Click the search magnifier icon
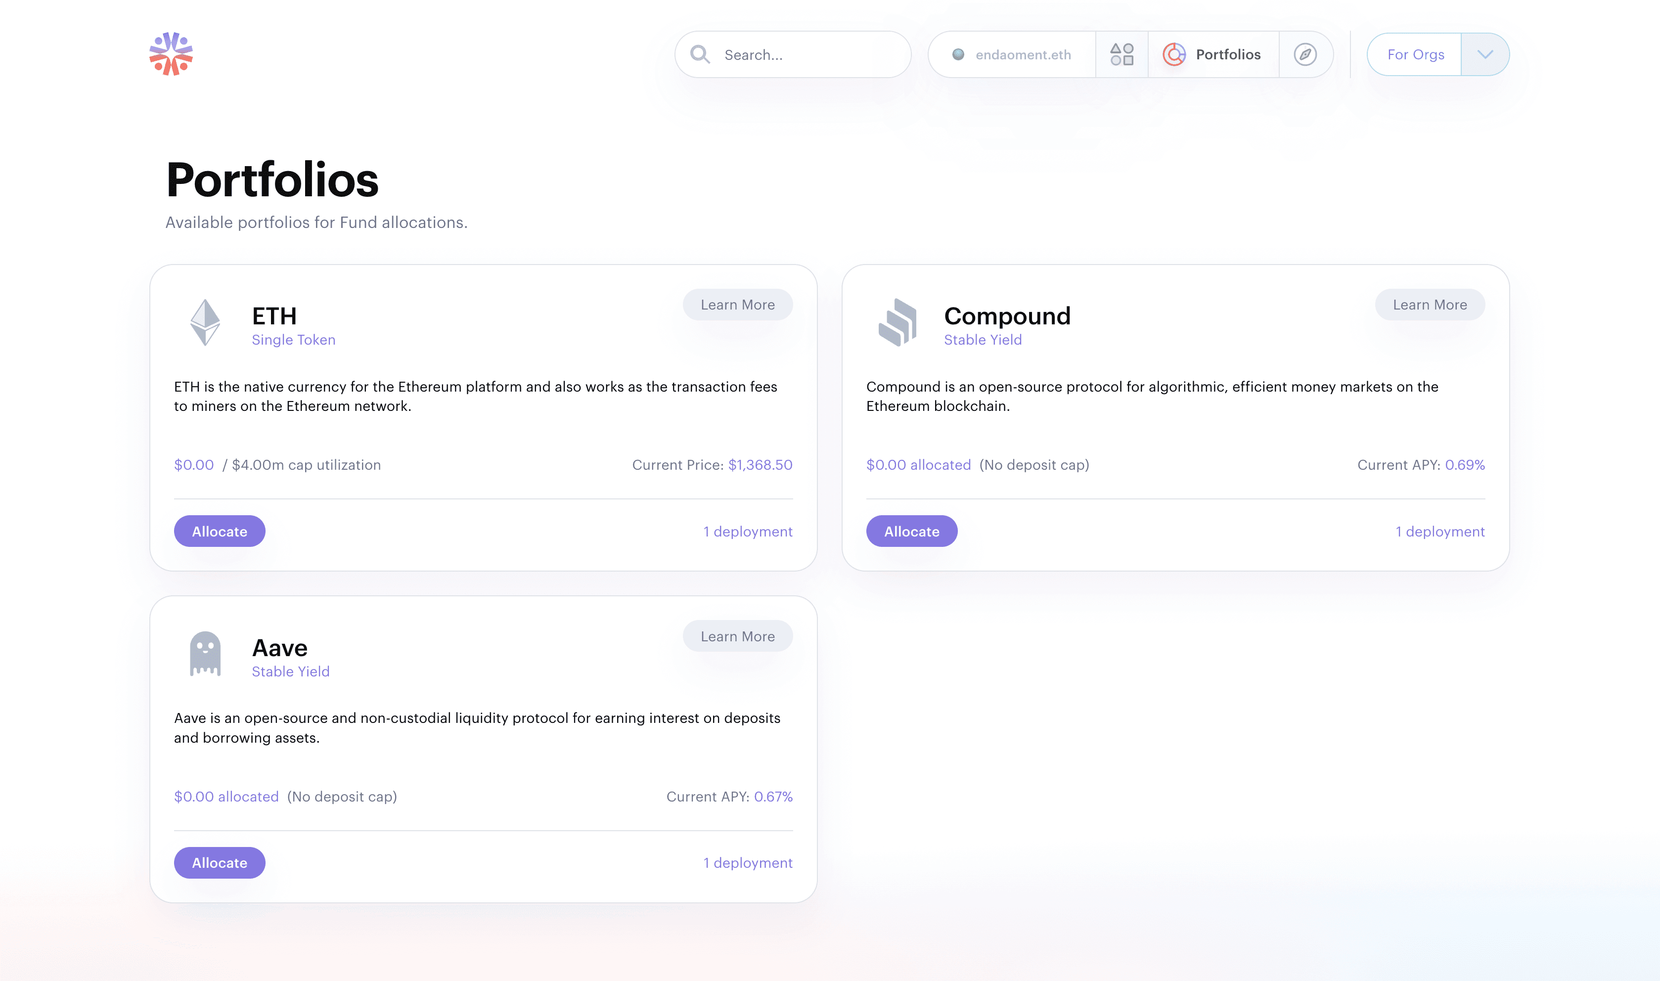The image size is (1660, 981). pyautogui.click(x=700, y=54)
